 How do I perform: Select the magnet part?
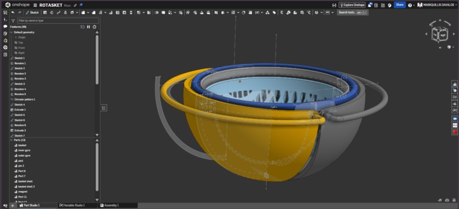[23, 192]
